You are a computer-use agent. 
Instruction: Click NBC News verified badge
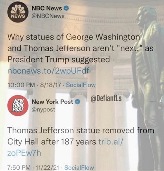click(x=66, y=8)
